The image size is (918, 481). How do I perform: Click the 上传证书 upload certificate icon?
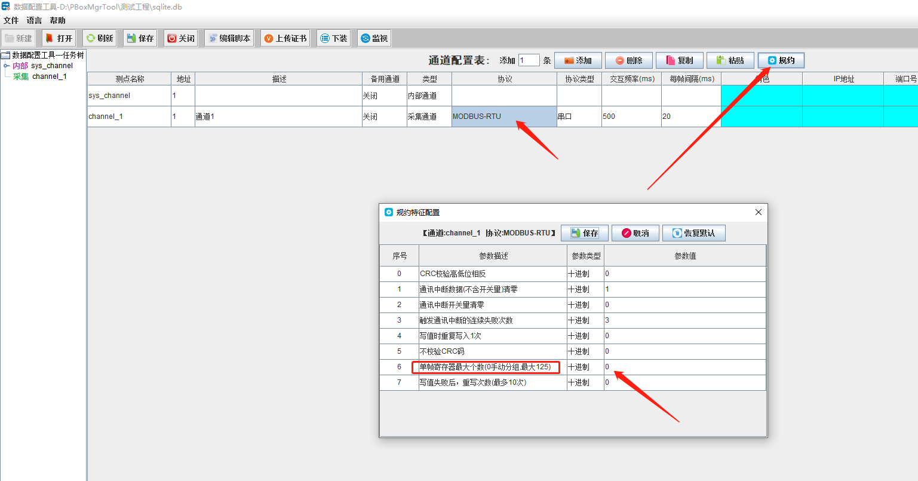click(285, 38)
